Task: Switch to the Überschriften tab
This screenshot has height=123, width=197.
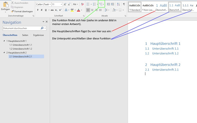Action: point(10,35)
